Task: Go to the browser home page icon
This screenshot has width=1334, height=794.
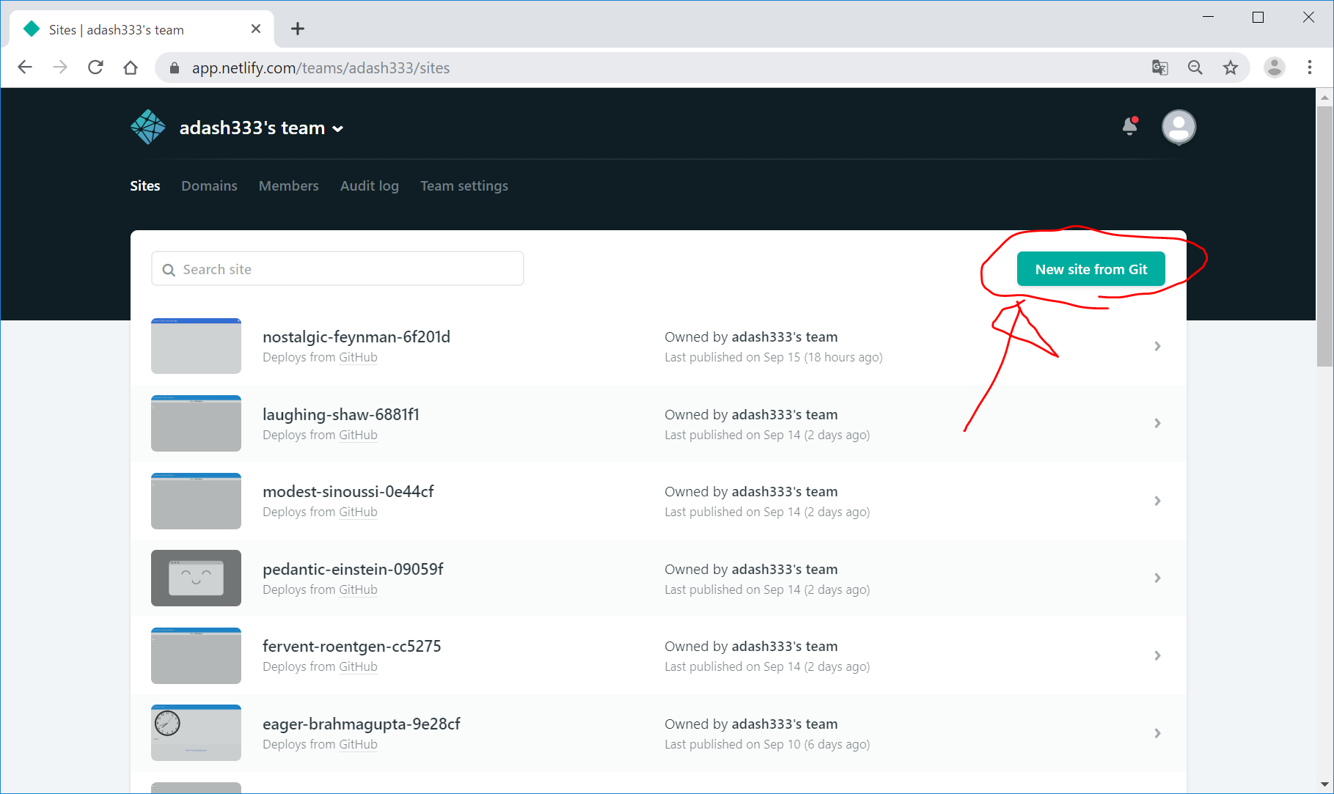Action: 131,67
